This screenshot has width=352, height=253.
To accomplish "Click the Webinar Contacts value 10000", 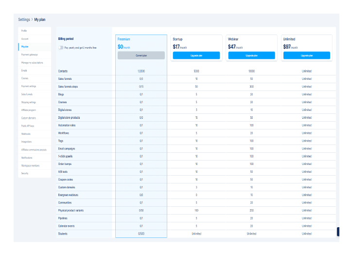I will [x=252, y=71].
